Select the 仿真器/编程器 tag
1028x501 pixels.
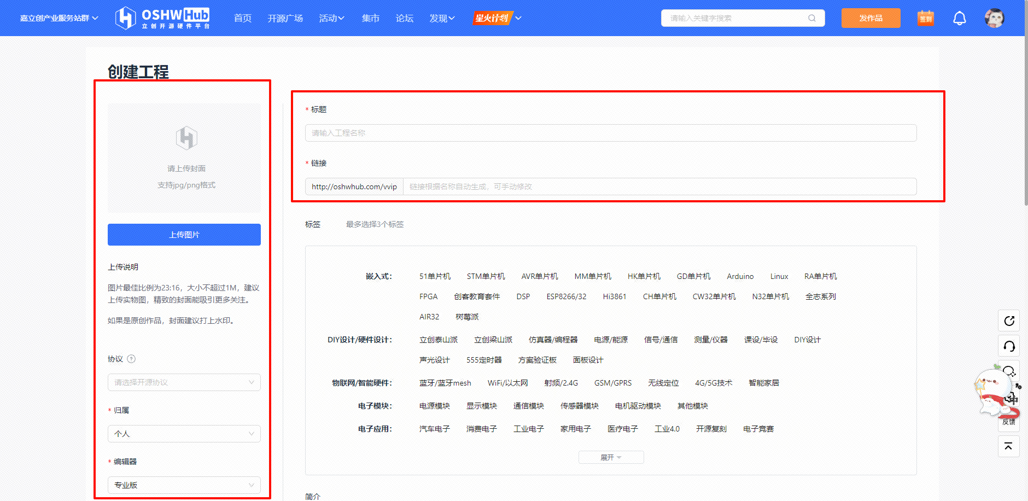click(553, 340)
